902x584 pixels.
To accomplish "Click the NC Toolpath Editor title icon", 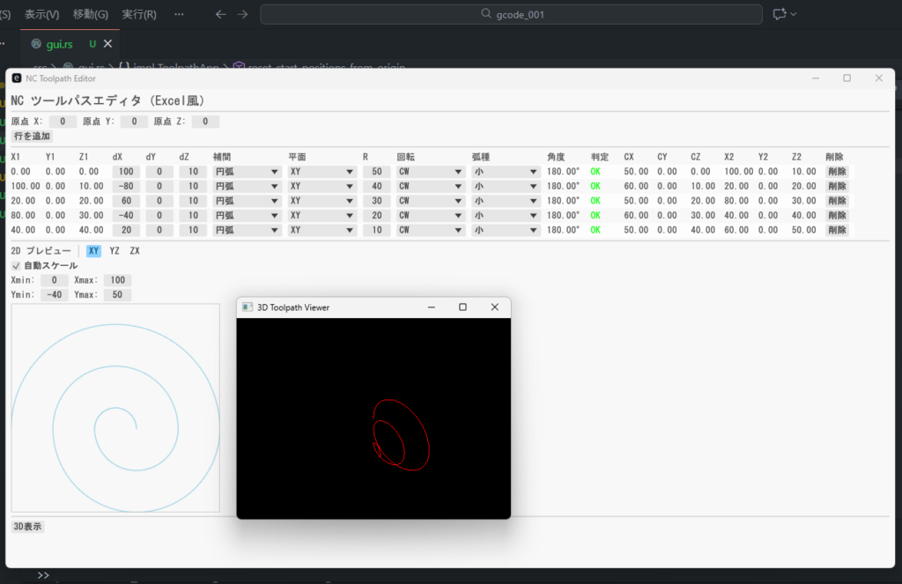I will click(17, 78).
